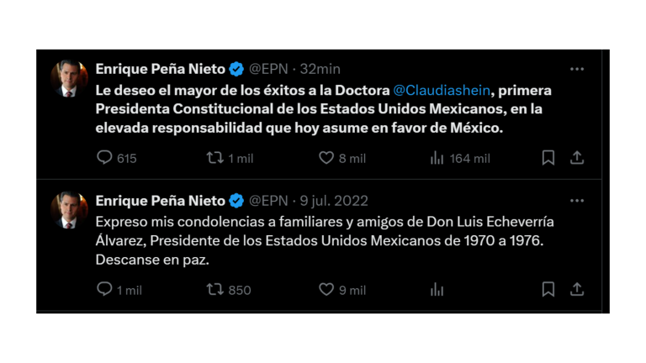Reply to the Luis Echeverría condolences tweet
Viewport: 646px width, 363px height.
point(105,289)
